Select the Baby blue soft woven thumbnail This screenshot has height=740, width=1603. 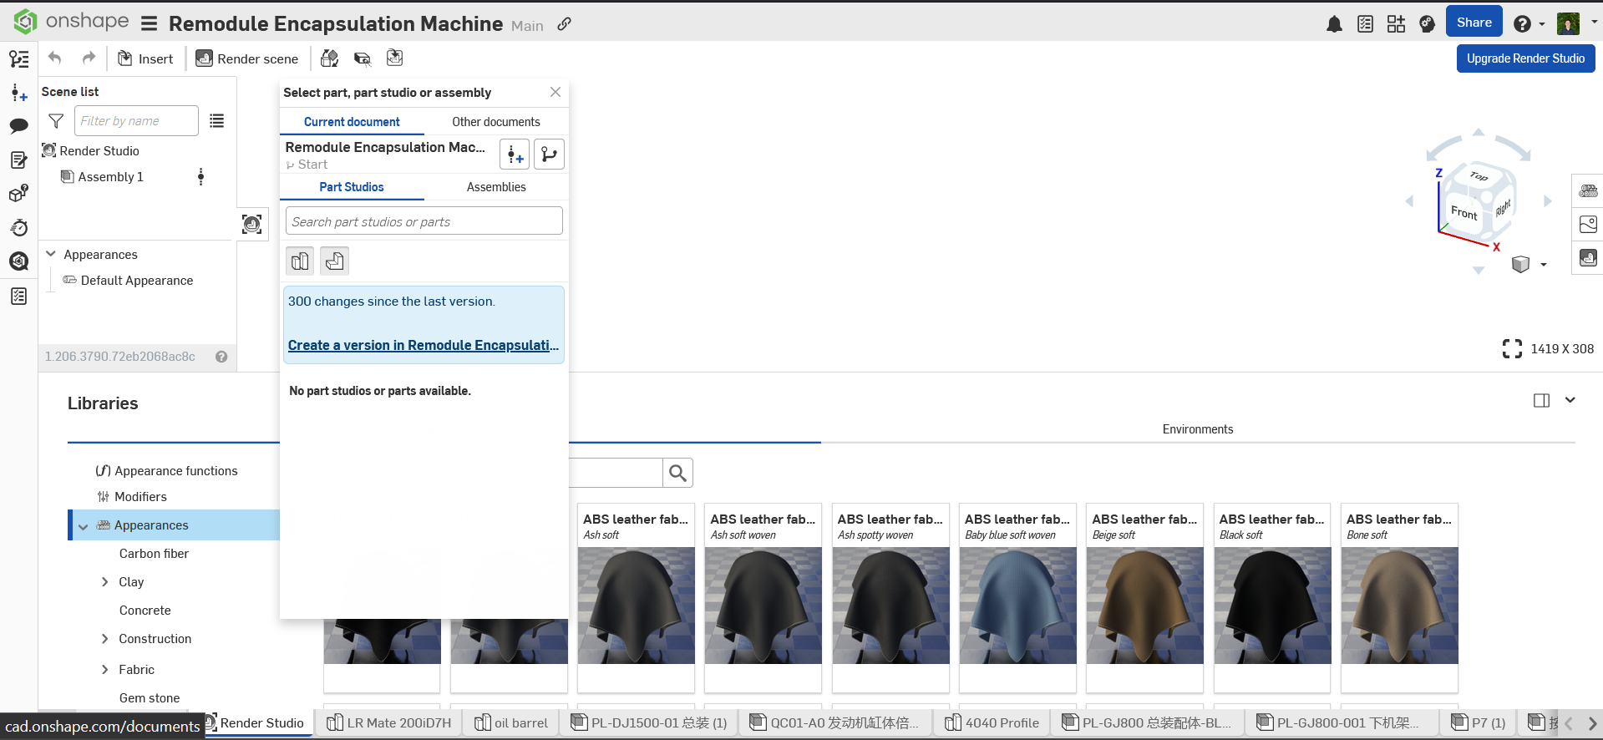click(1017, 606)
